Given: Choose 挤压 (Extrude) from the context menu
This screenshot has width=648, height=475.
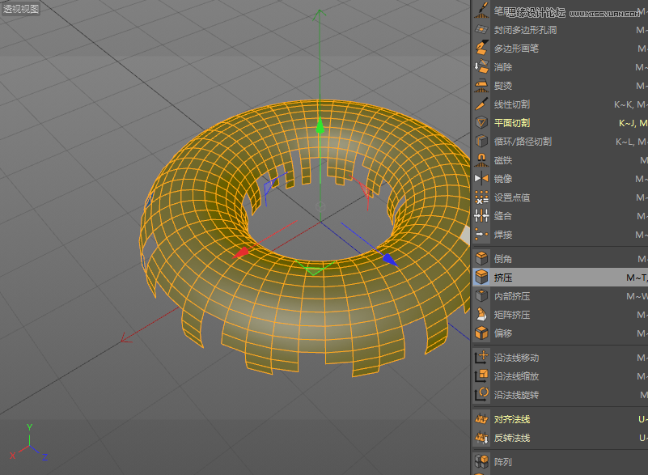Looking at the screenshot, I should (x=504, y=278).
